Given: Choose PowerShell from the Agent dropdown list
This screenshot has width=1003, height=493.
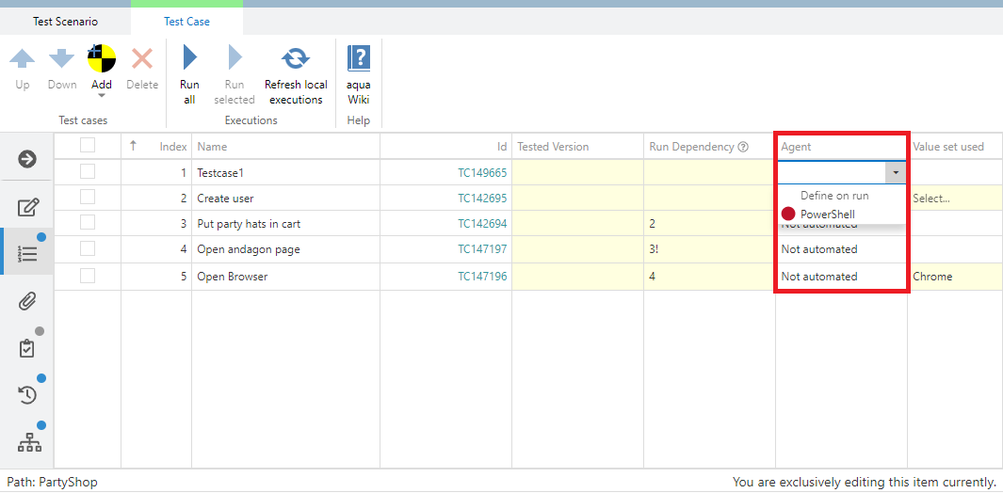Looking at the screenshot, I should point(827,215).
